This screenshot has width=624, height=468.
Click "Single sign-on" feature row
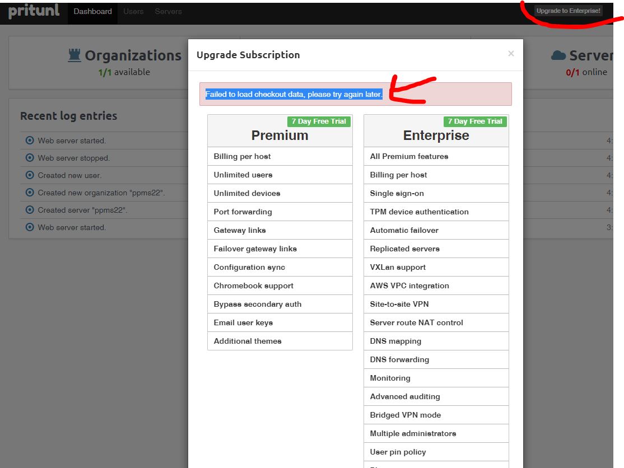coord(436,193)
